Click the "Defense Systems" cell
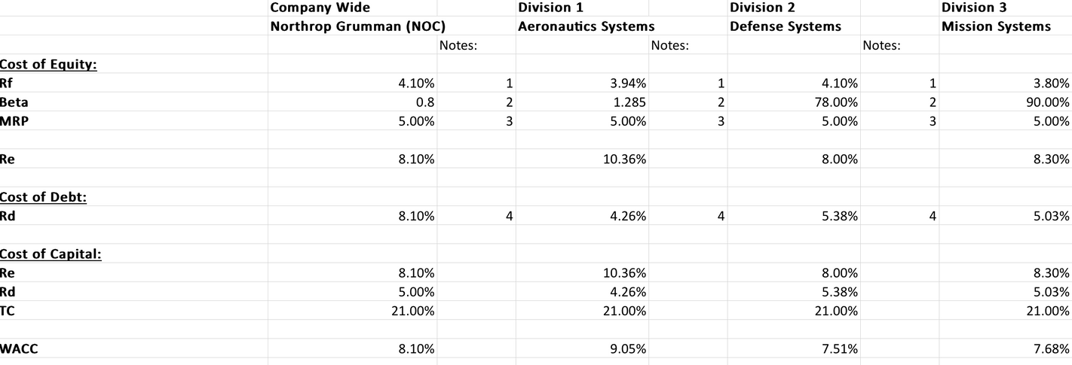This screenshot has height=365, width=1072. pyautogui.click(x=785, y=26)
